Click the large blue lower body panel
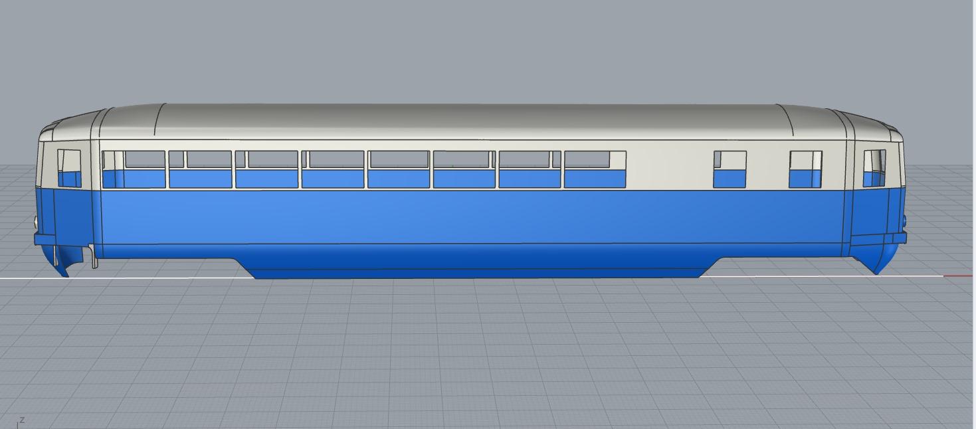This screenshot has height=429, width=976. pos(465,216)
